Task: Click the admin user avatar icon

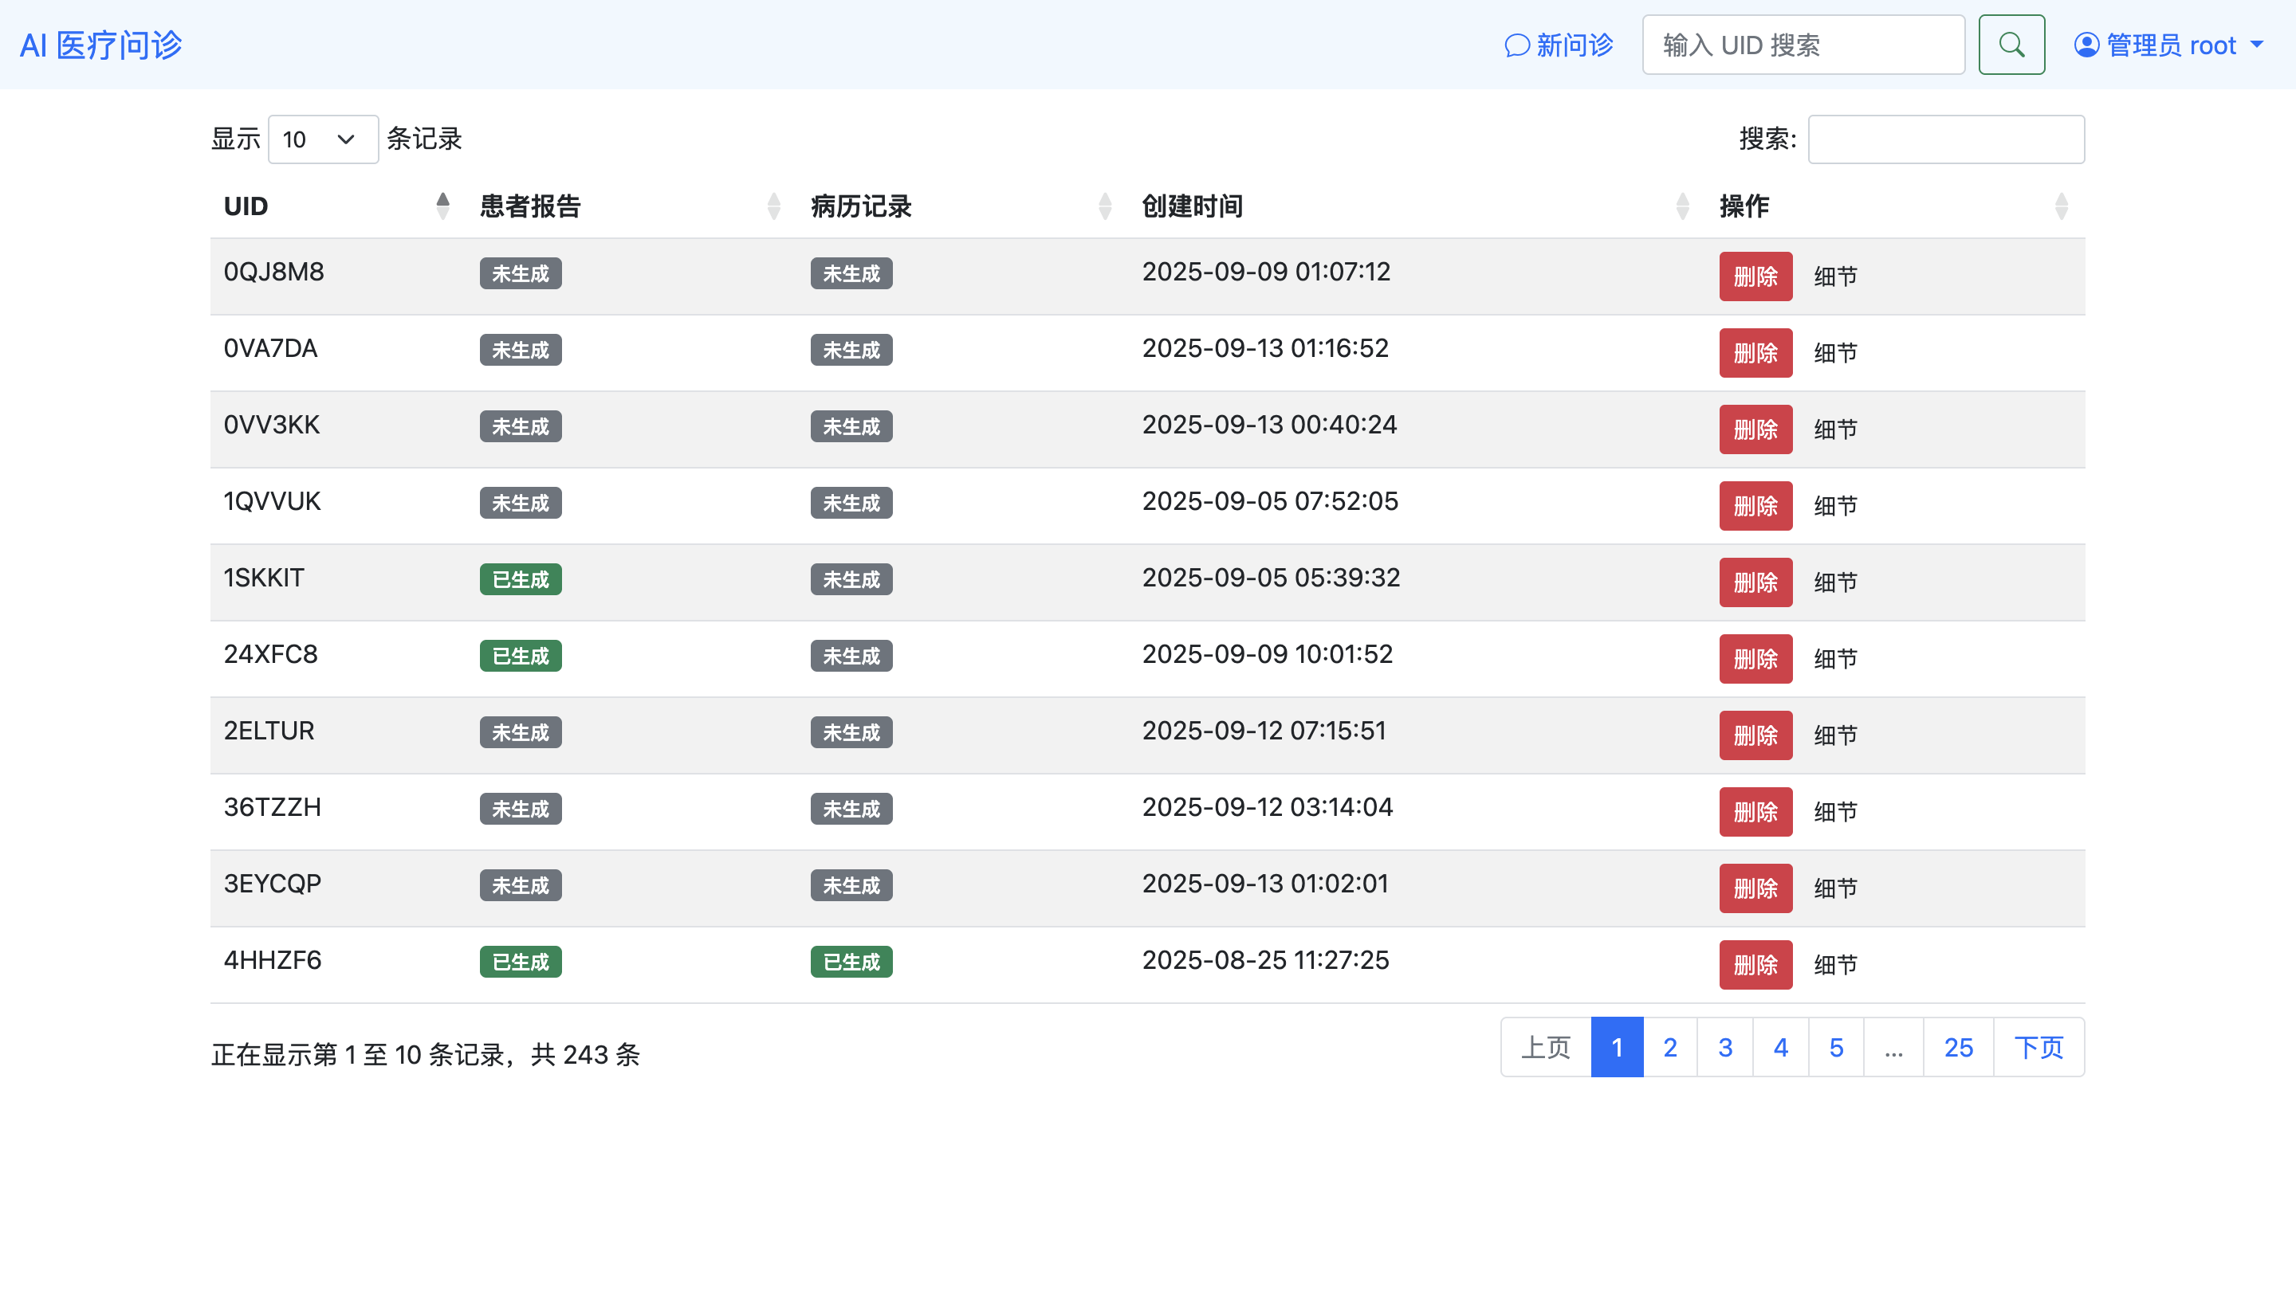Action: pyautogui.click(x=2086, y=45)
